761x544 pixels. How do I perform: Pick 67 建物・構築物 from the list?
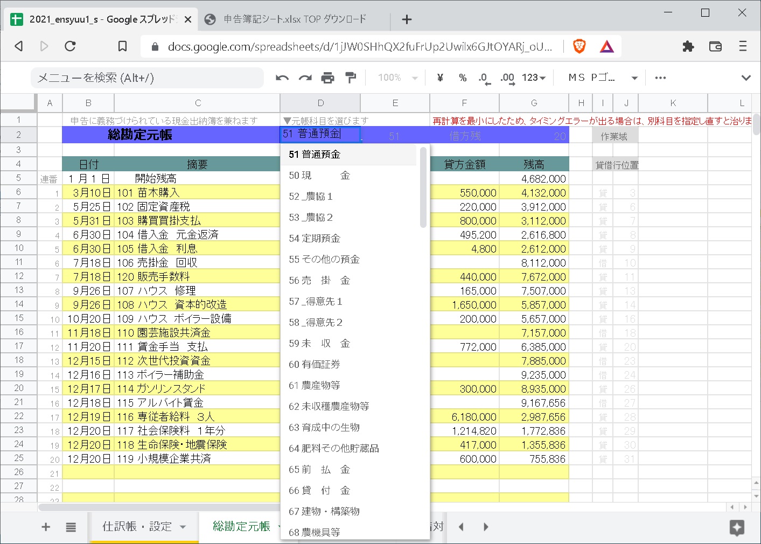(348, 512)
